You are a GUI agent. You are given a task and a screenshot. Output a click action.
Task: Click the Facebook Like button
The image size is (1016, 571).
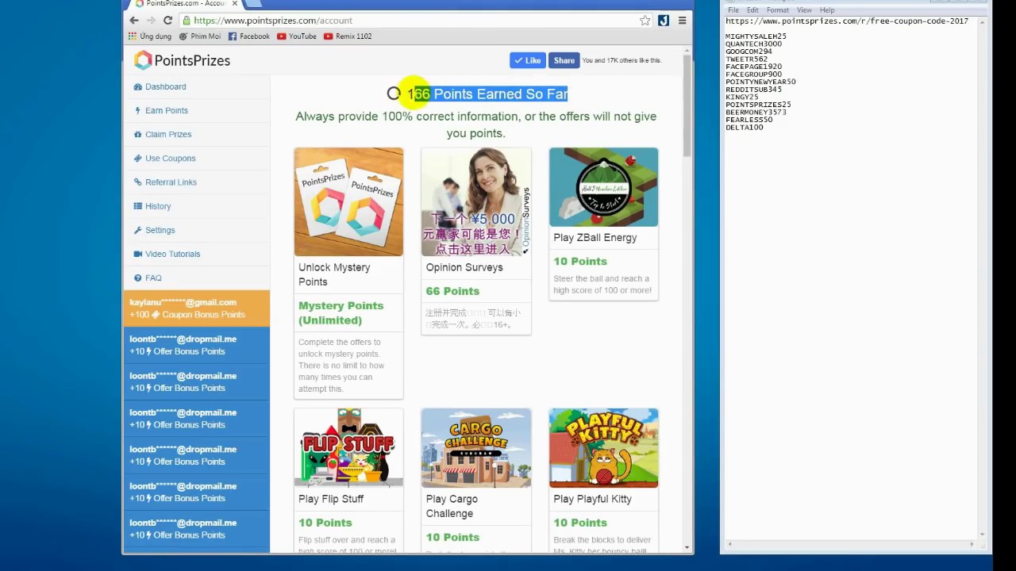[x=528, y=60]
